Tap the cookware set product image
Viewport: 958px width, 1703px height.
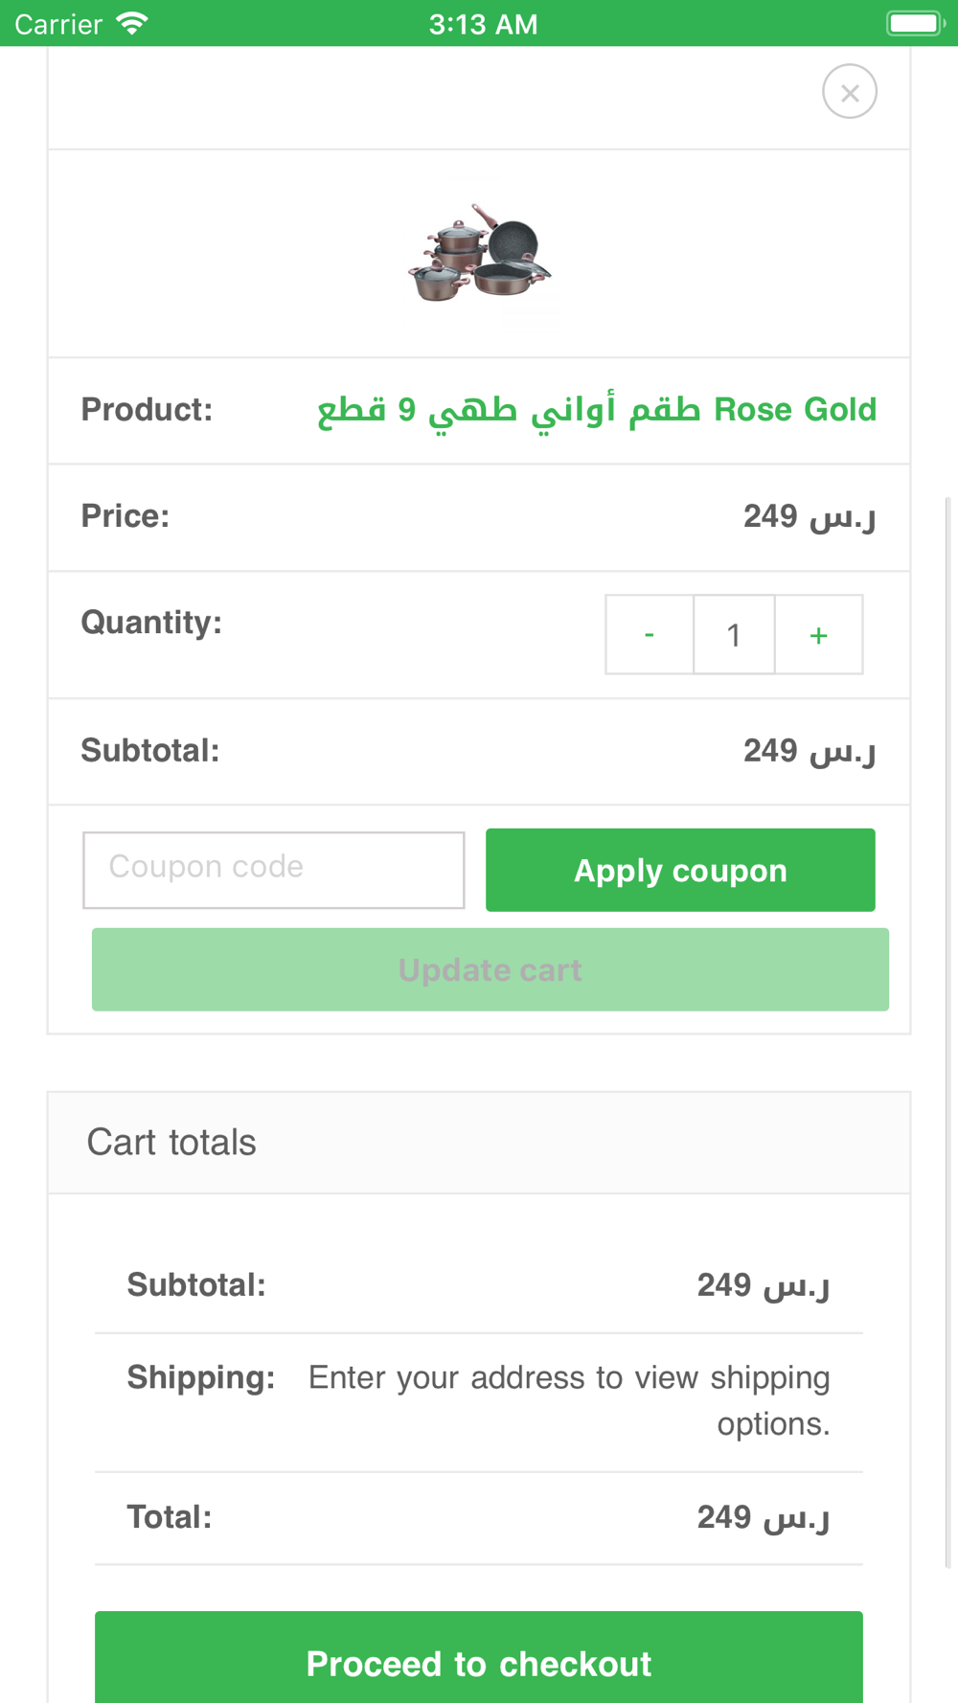tap(479, 253)
